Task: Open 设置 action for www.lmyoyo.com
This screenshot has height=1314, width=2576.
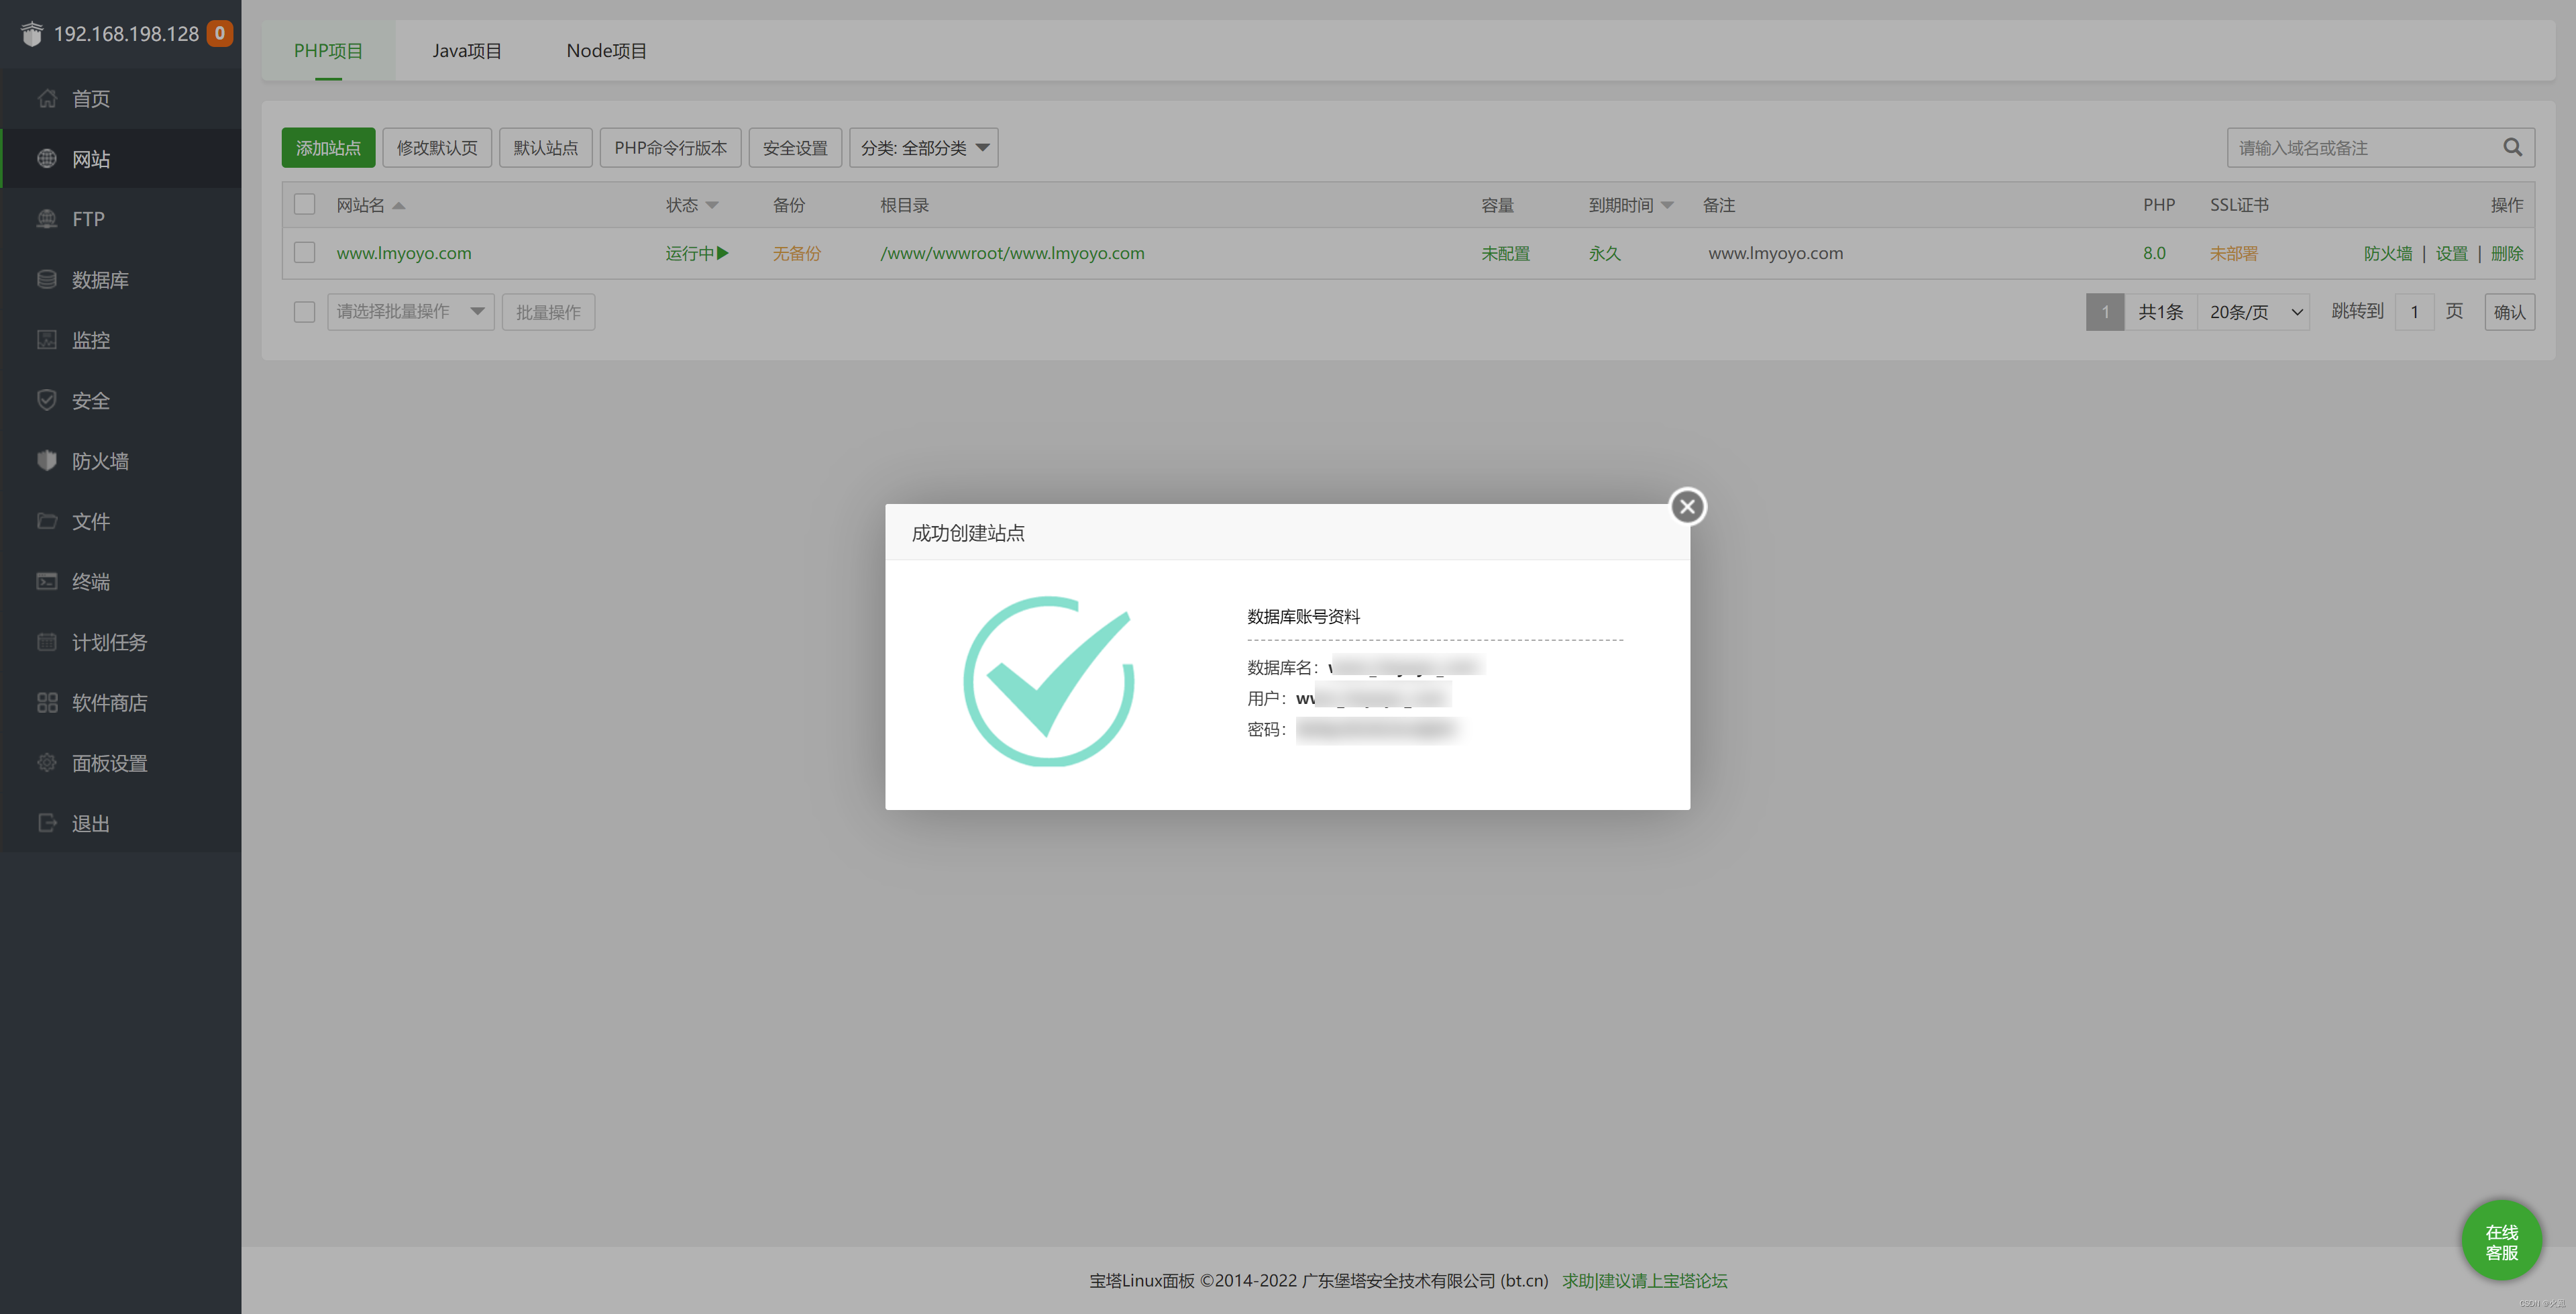Action: point(2451,253)
